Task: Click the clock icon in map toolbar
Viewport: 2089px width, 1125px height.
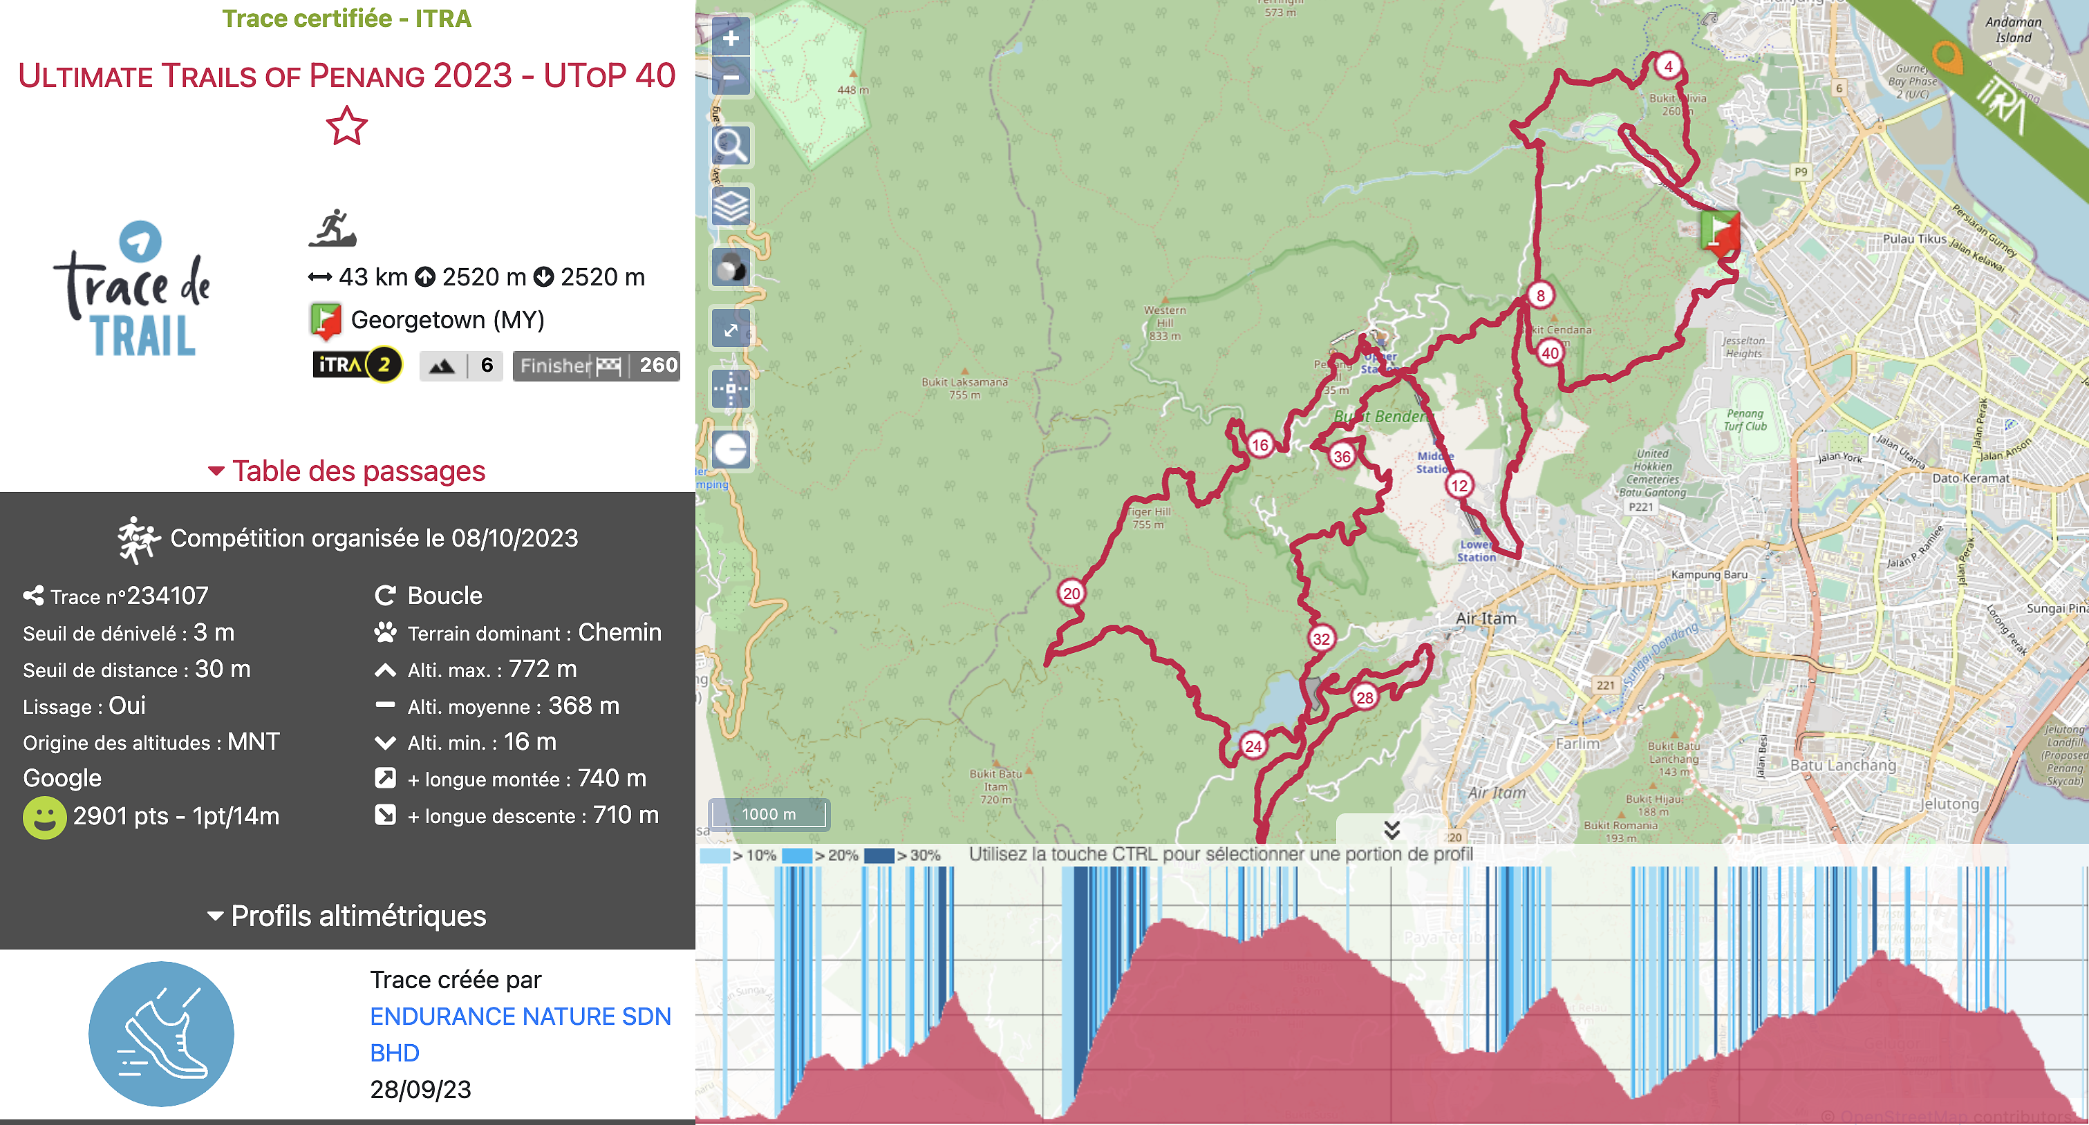Action: (731, 451)
